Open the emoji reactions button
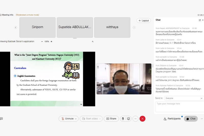204x136 pixels. click(129, 119)
